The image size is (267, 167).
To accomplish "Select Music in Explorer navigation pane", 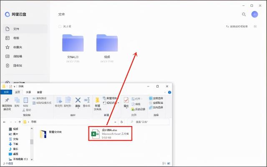I will pos(14,149).
